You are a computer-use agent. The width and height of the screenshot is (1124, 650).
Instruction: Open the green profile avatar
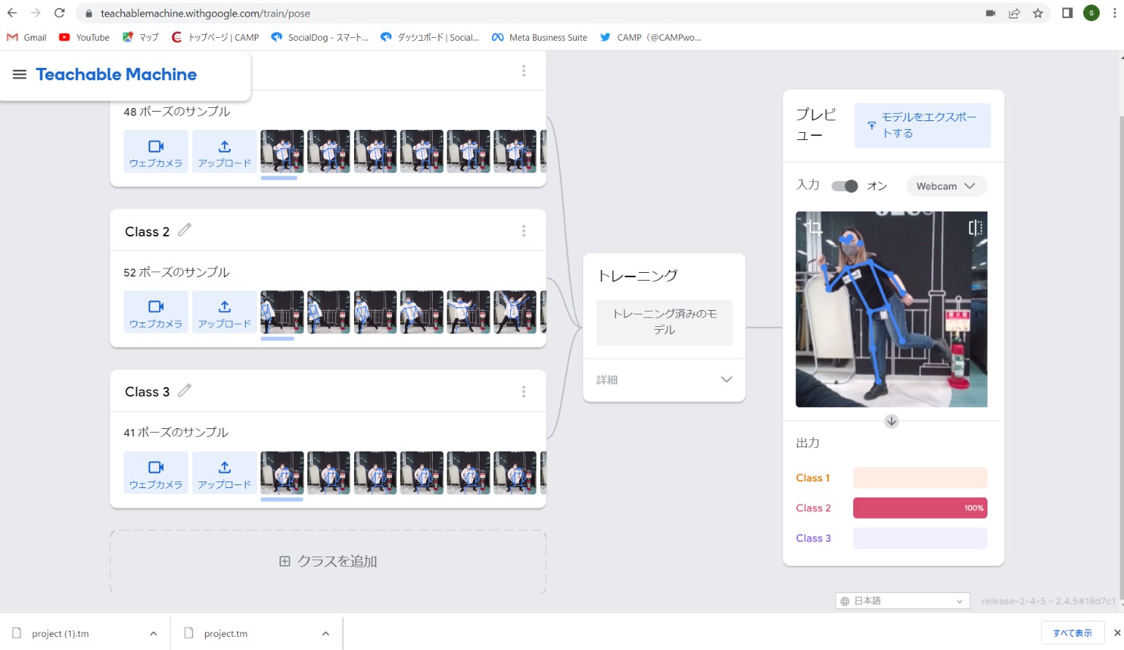(1091, 13)
